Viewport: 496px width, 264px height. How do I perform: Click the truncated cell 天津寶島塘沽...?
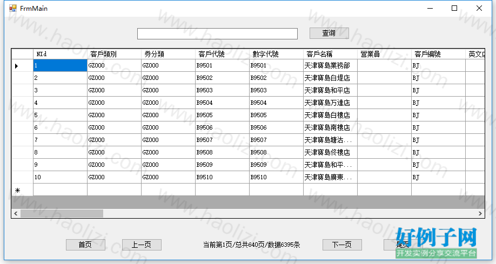331,140
